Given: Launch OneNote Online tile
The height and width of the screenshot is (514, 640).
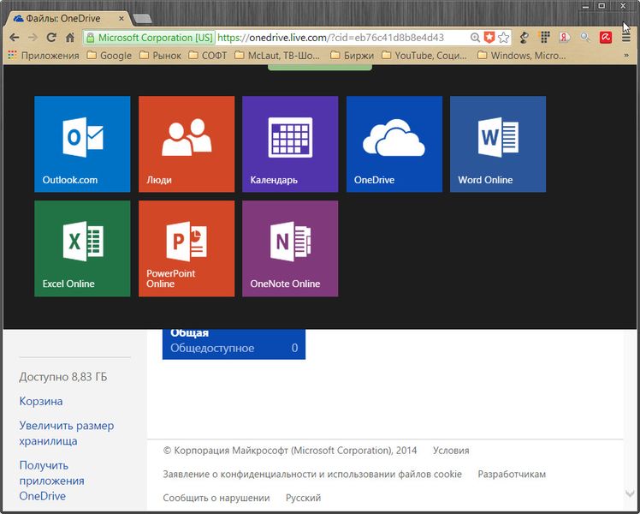Looking at the screenshot, I should tap(290, 248).
